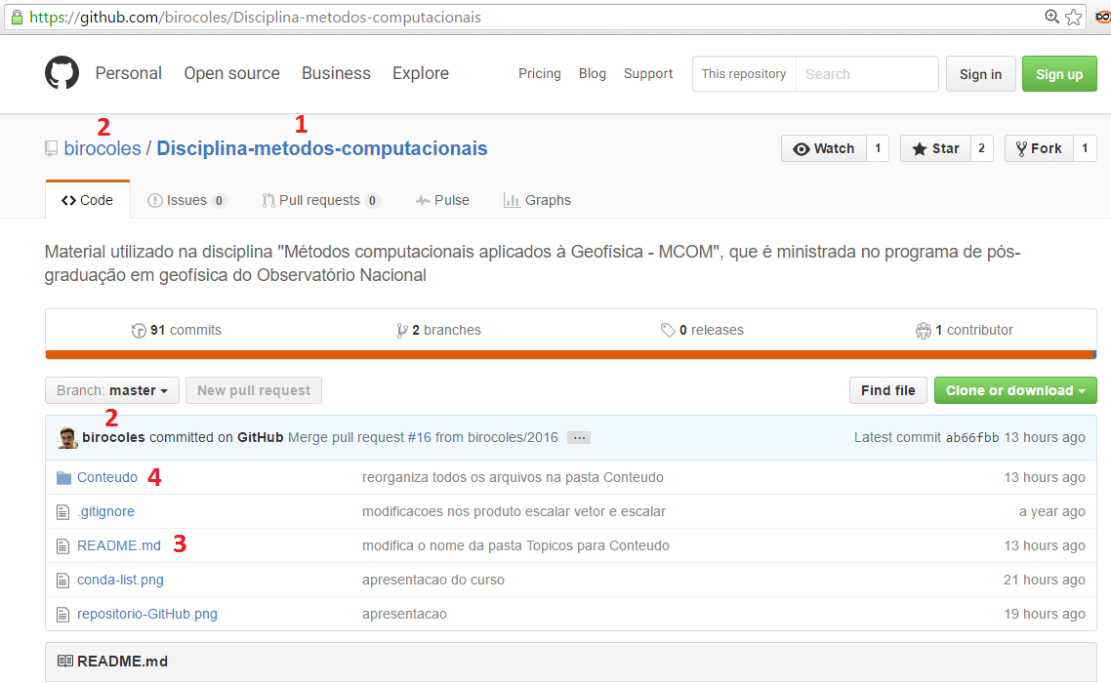The height and width of the screenshot is (683, 1111).
Task: Click the Watch button
Action: [x=824, y=148]
